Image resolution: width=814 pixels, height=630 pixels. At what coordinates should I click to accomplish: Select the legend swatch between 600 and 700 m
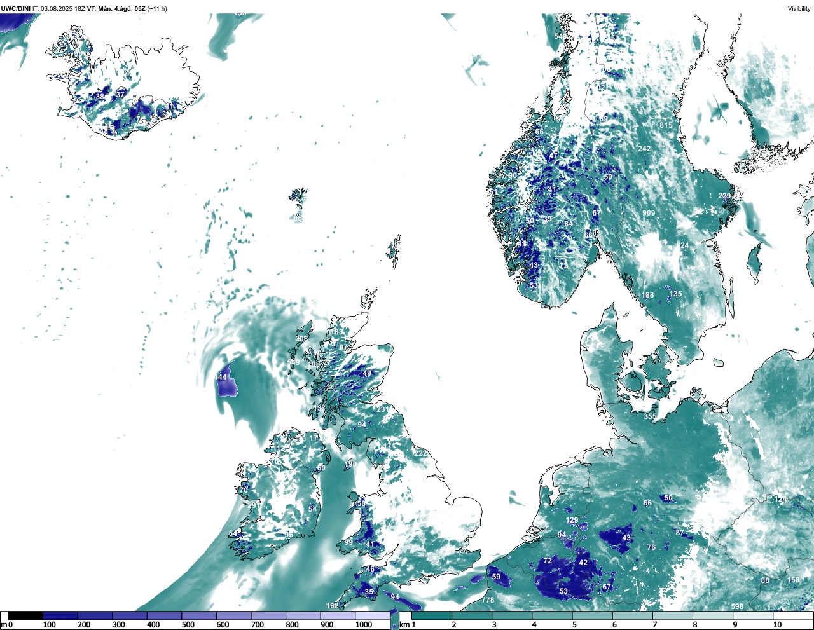[x=233, y=616]
